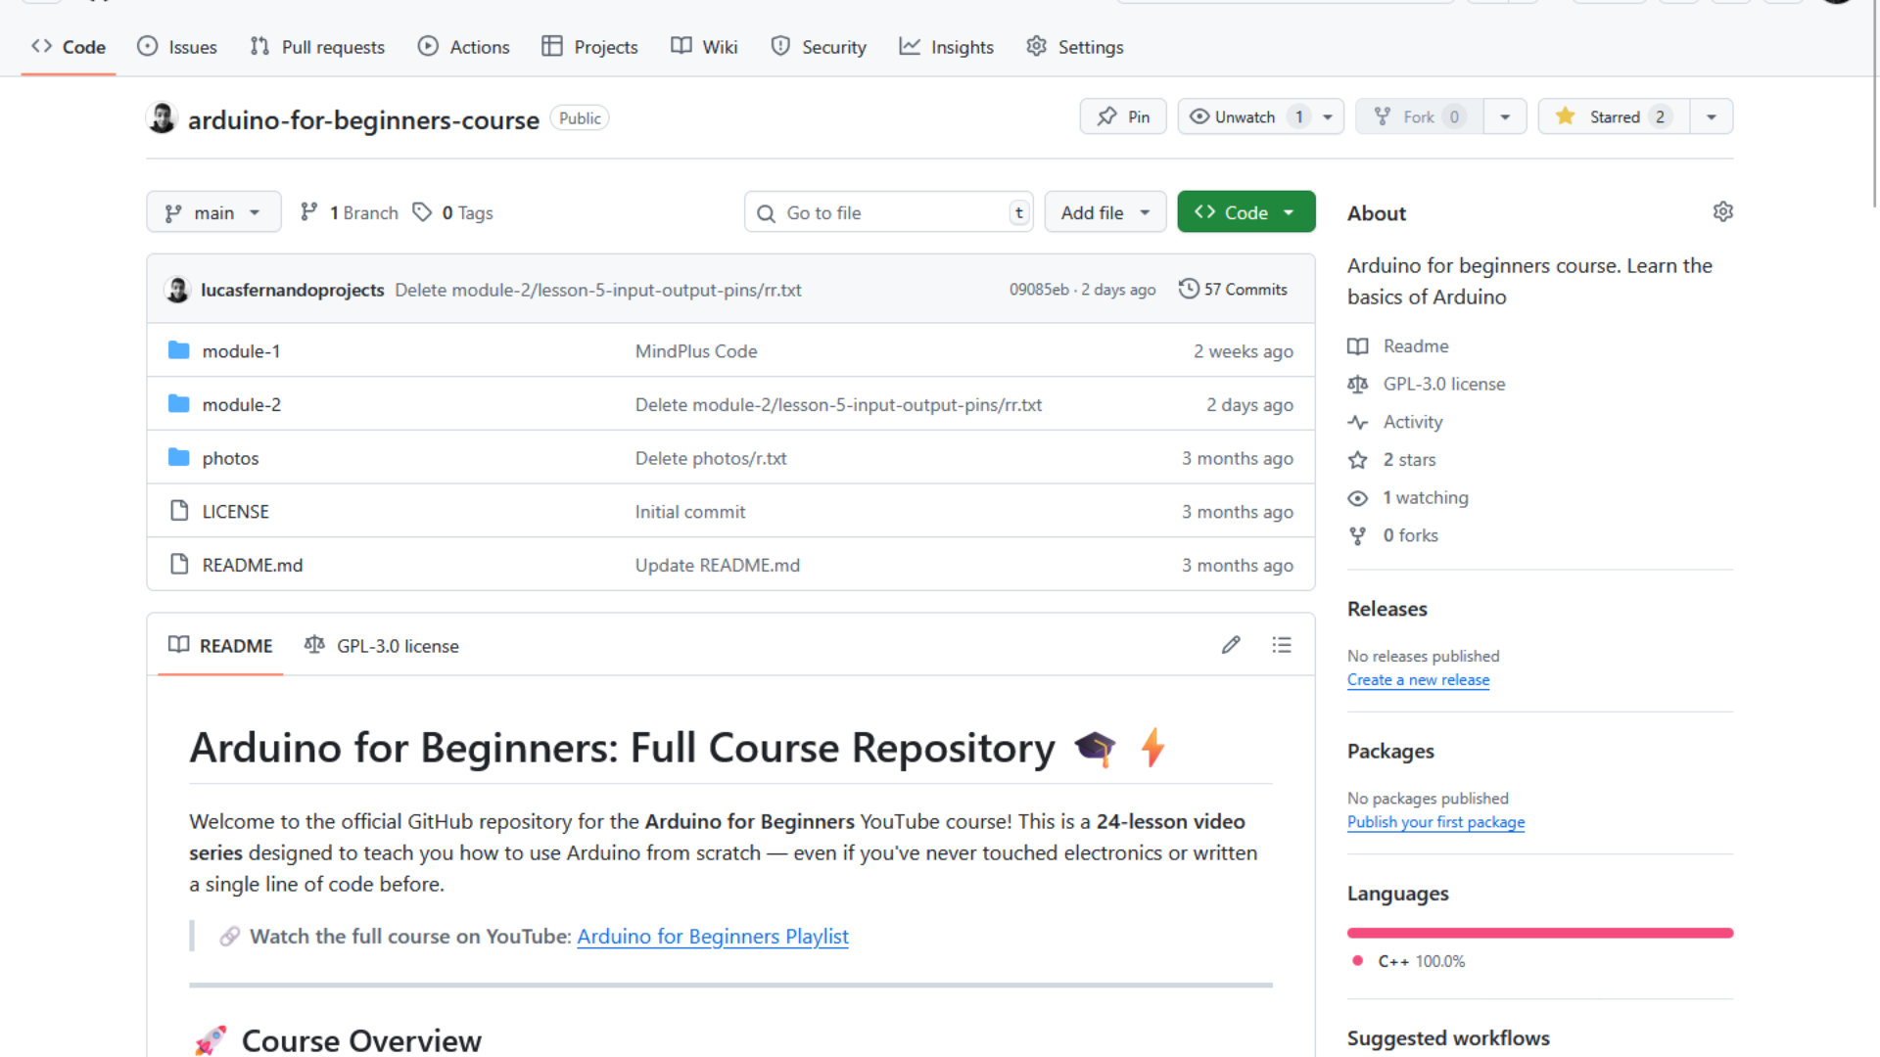Open the arduino-for-beginners-course repository title
Image resolution: width=1880 pixels, height=1057 pixels.
tap(363, 119)
